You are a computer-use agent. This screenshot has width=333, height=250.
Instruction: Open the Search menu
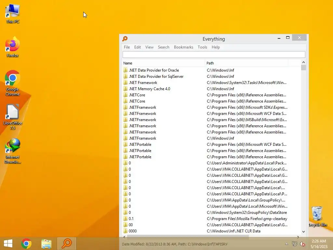164,47
